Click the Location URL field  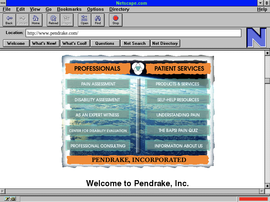pos(133,33)
